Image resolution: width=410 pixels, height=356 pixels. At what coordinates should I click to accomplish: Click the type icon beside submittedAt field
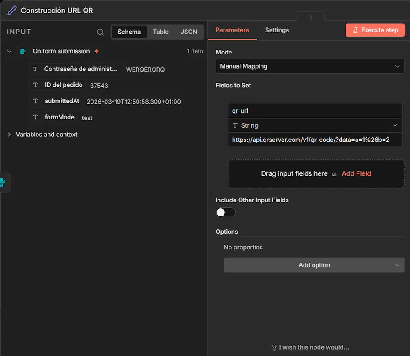tap(35, 101)
